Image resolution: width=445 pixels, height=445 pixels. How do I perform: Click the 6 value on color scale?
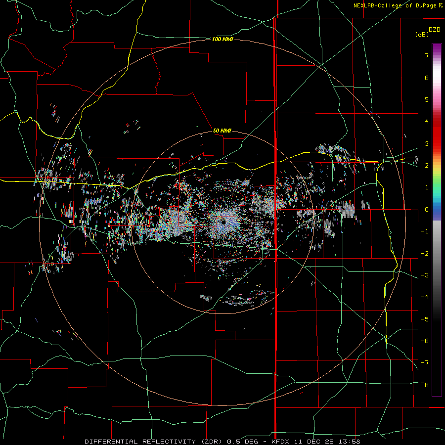[x=427, y=78]
